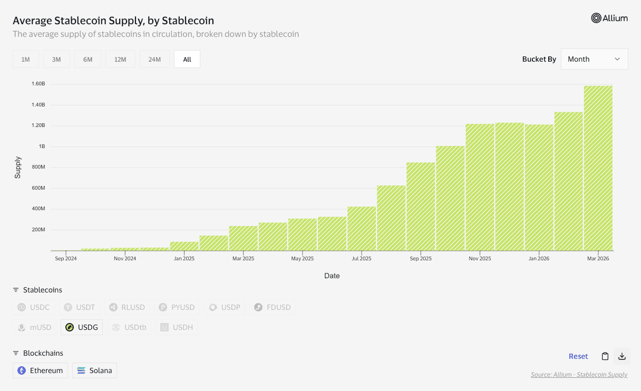This screenshot has height=391, width=641.
Task: Click the chart title text
Action: click(x=113, y=21)
